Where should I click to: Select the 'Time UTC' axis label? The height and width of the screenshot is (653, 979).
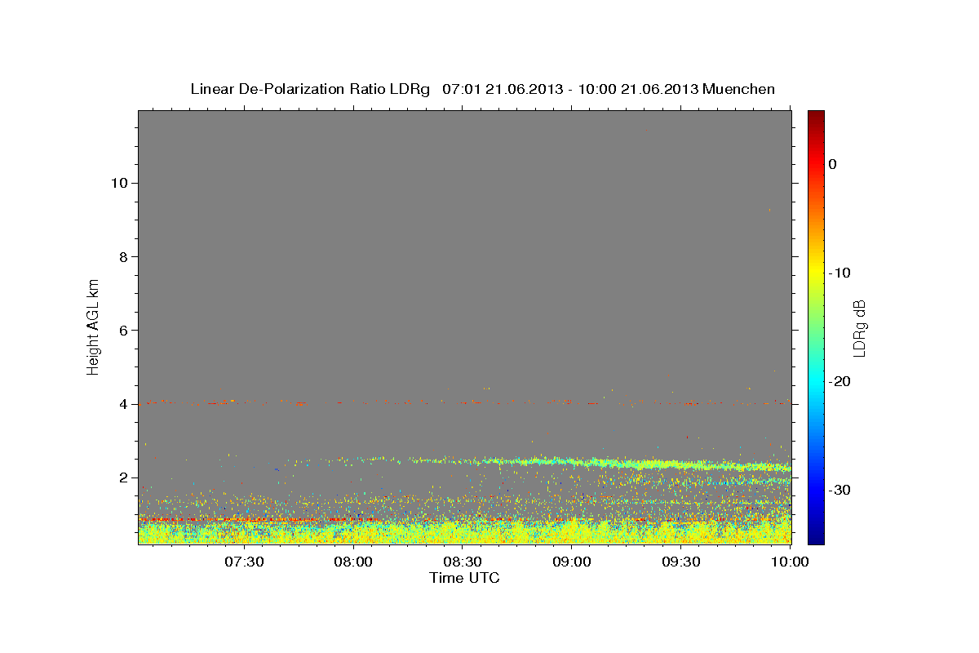point(464,578)
